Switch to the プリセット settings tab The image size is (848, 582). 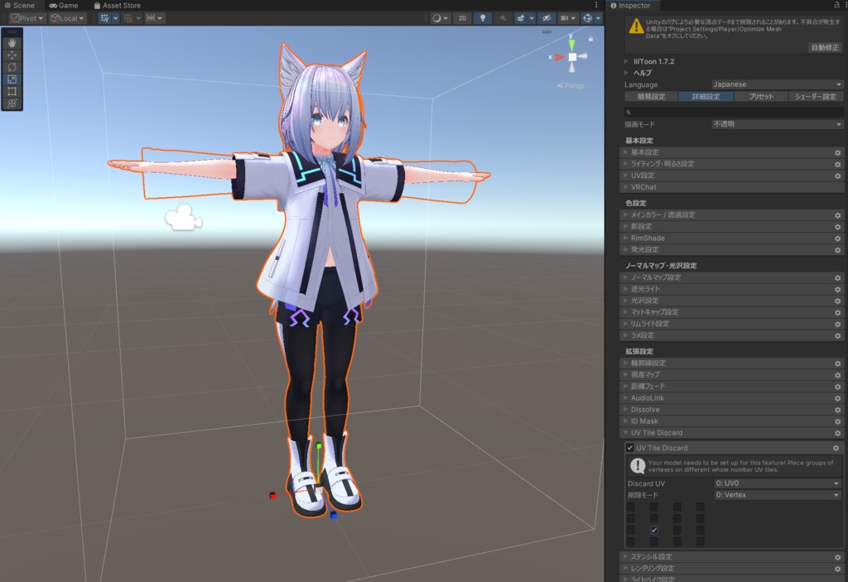762,96
